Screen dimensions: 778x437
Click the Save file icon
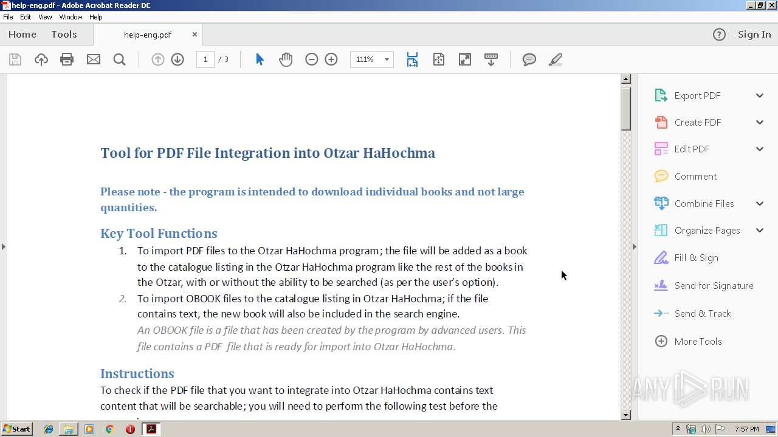15,59
